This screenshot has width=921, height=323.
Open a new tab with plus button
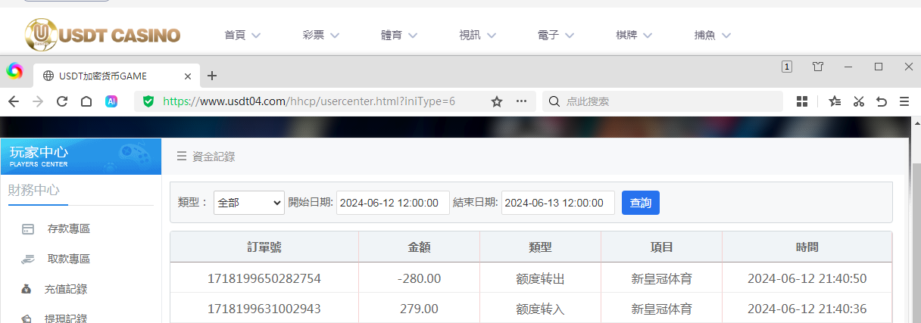point(212,76)
